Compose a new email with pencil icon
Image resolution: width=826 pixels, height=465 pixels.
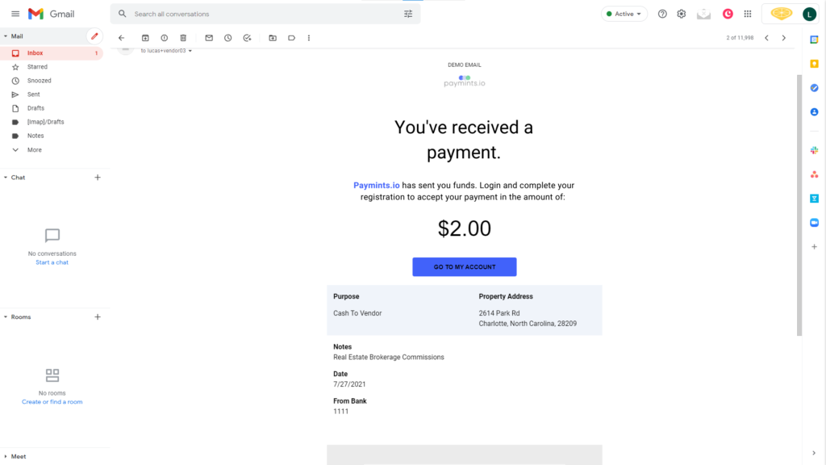(x=94, y=36)
